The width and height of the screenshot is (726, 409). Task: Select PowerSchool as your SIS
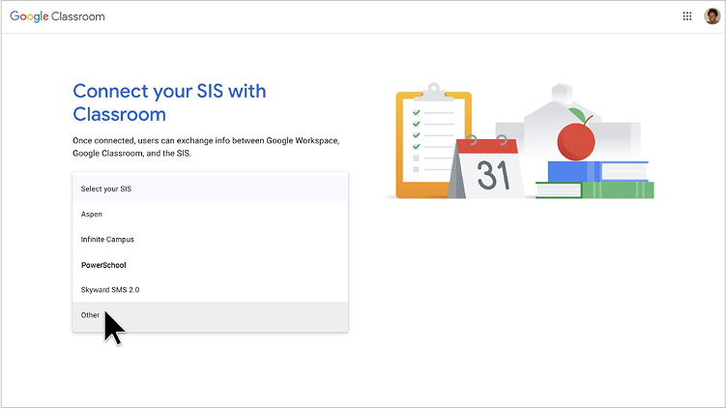(x=210, y=265)
